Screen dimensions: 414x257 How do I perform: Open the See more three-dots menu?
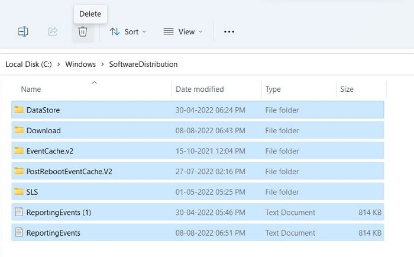(229, 32)
